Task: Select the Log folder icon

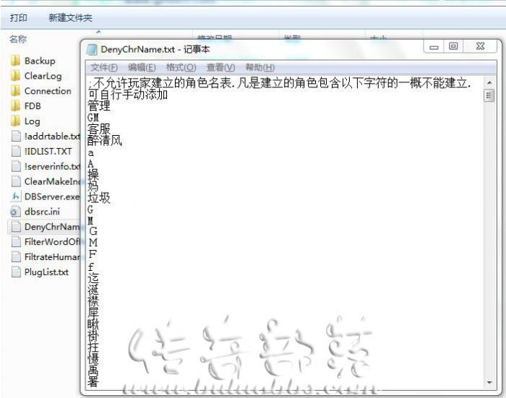Action: [x=15, y=121]
